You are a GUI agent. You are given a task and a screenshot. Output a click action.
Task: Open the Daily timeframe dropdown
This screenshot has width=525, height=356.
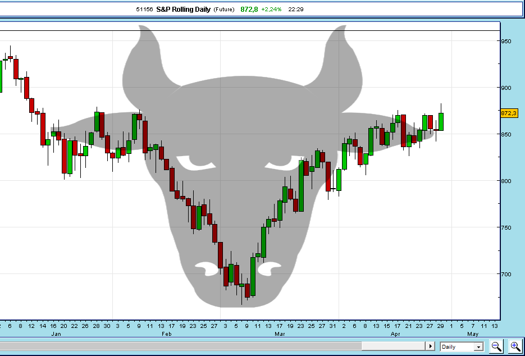pyautogui.click(x=462, y=346)
